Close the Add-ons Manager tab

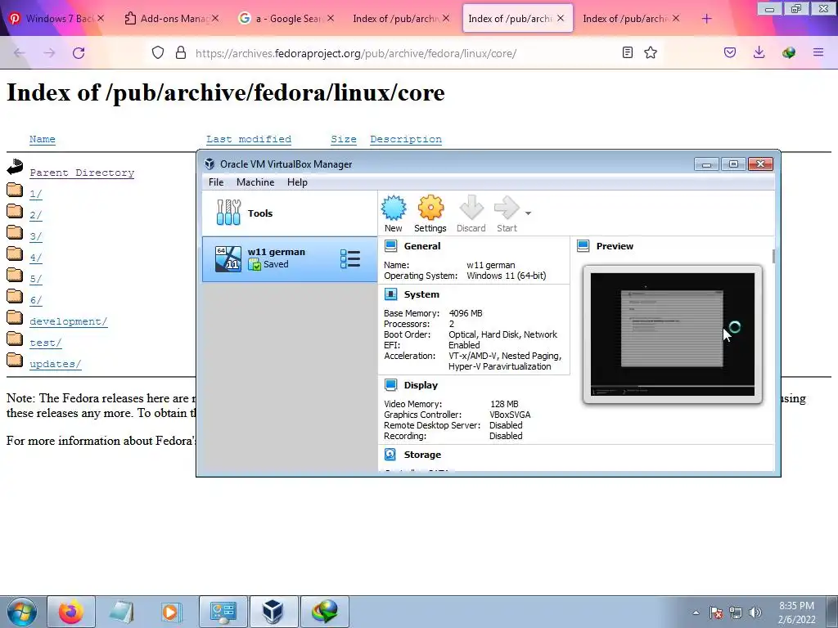click(x=215, y=18)
